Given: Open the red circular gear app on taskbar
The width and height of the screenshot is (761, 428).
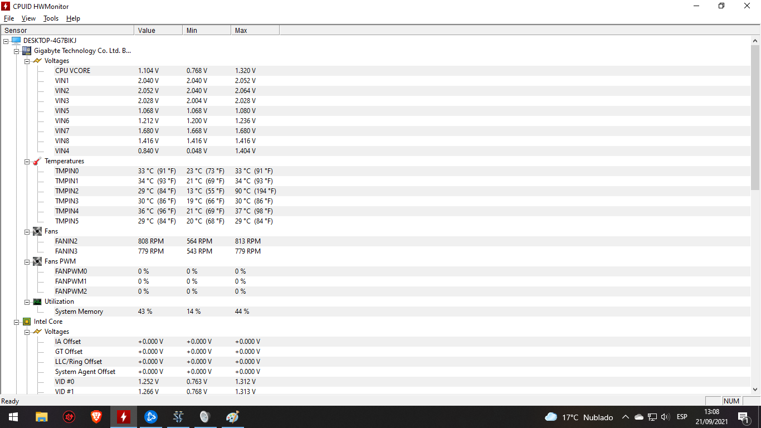Looking at the screenshot, I should click(69, 417).
